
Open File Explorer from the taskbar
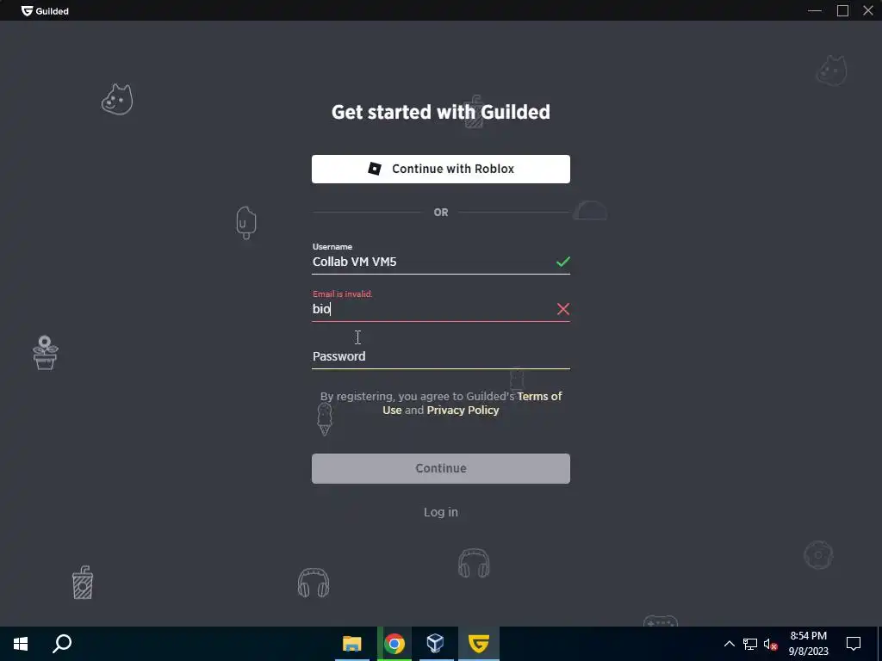tap(352, 644)
